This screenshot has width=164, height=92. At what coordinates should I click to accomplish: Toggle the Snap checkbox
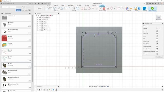coord(157,36)
